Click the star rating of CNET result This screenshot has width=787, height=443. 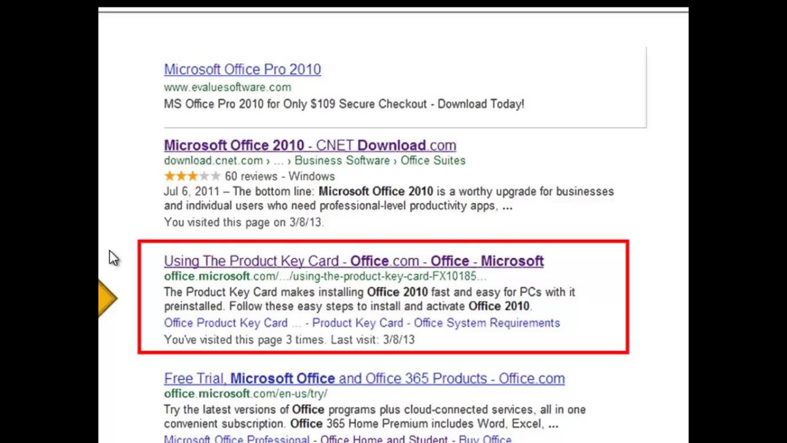192,177
